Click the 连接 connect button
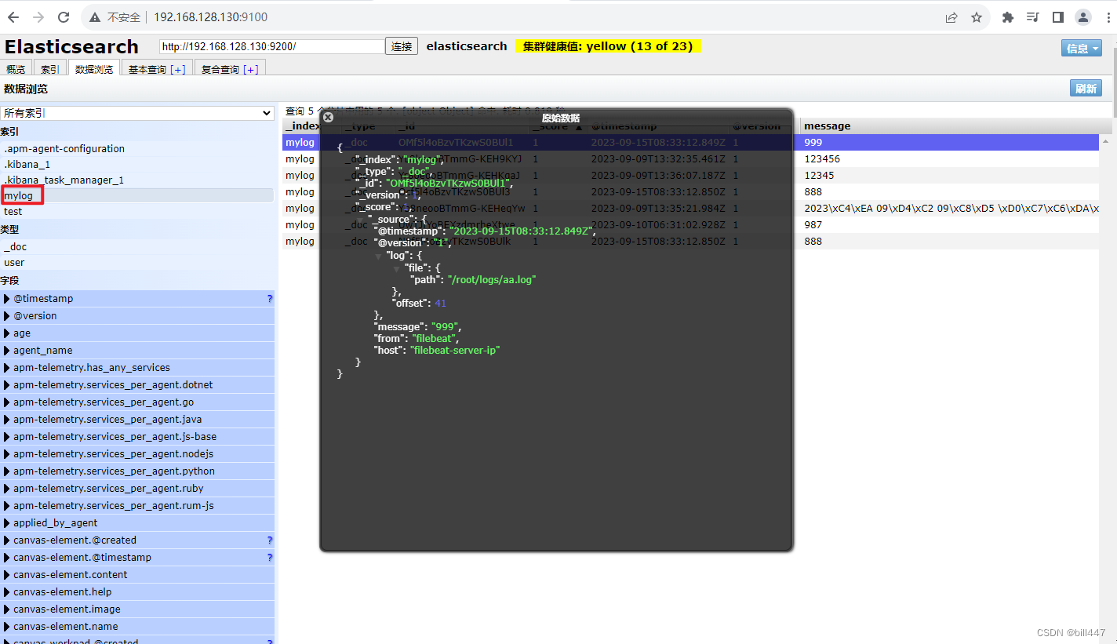Viewport: 1117px width, 644px height. (x=402, y=46)
